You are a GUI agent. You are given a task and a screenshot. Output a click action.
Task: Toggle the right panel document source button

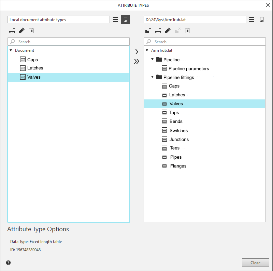[x=262, y=19]
